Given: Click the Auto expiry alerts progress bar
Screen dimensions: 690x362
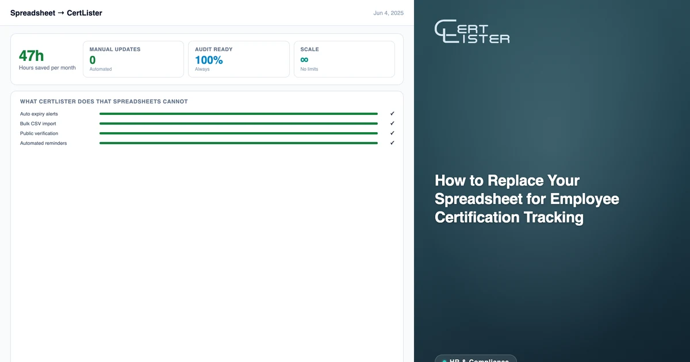Looking at the screenshot, I should (x=239, y=114).
